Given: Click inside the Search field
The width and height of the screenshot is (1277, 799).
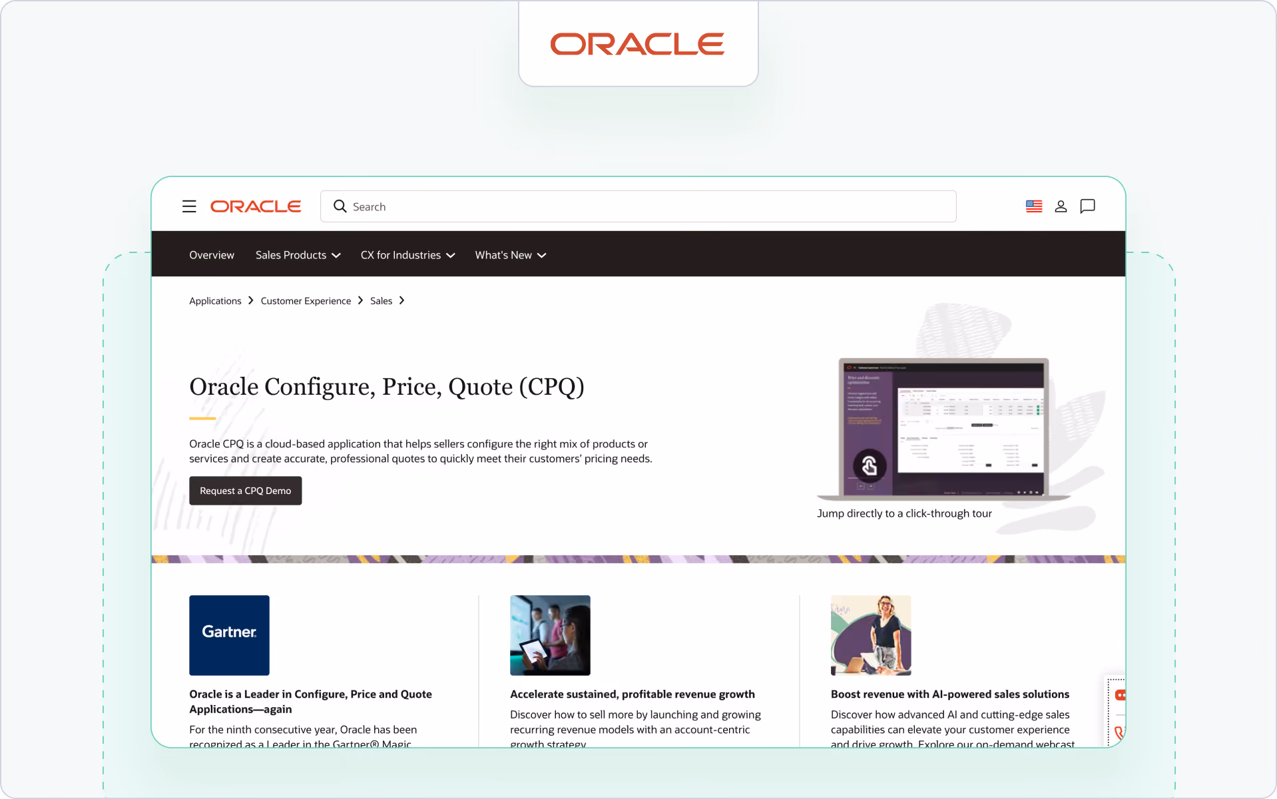Looking at the screenshot, I should point(638,206).
